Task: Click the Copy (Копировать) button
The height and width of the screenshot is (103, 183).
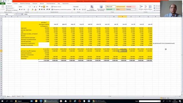Action: (10, 8)
